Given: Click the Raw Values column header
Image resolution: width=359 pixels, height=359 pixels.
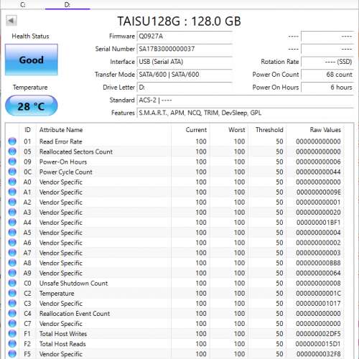Looking at the screenshot, I should 325,130.
